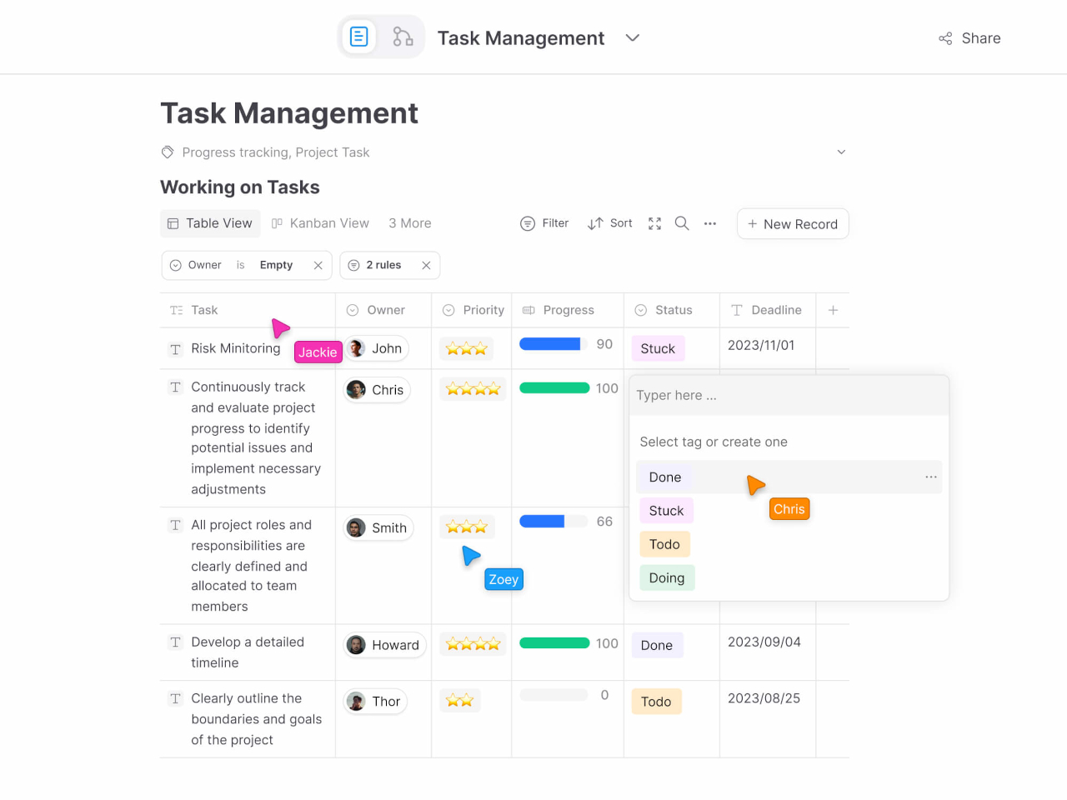Image resolution: width=1067 pixels, height=800 pixels.
Task: Open the workflow branch view icon
Action: click(403, 37)
